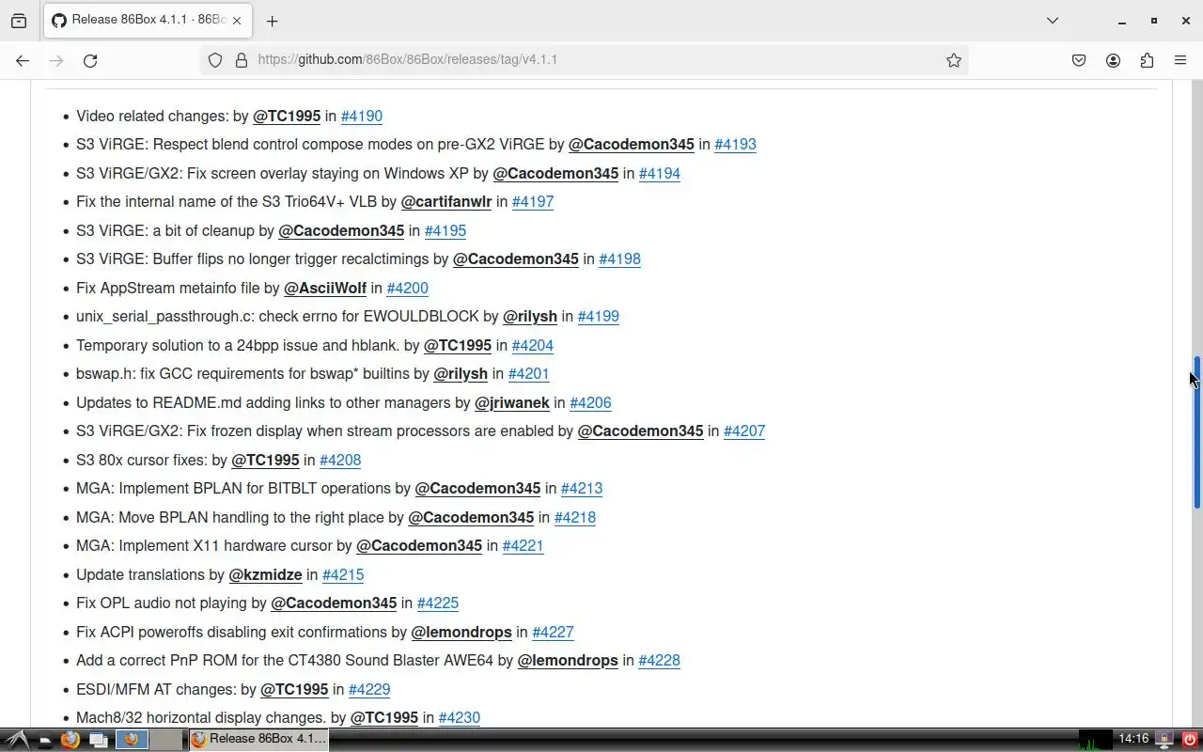Launch Firefox from the taskbar quick launcher
Viewport: 1203px width, 752px height.
(x=70, y=740)
